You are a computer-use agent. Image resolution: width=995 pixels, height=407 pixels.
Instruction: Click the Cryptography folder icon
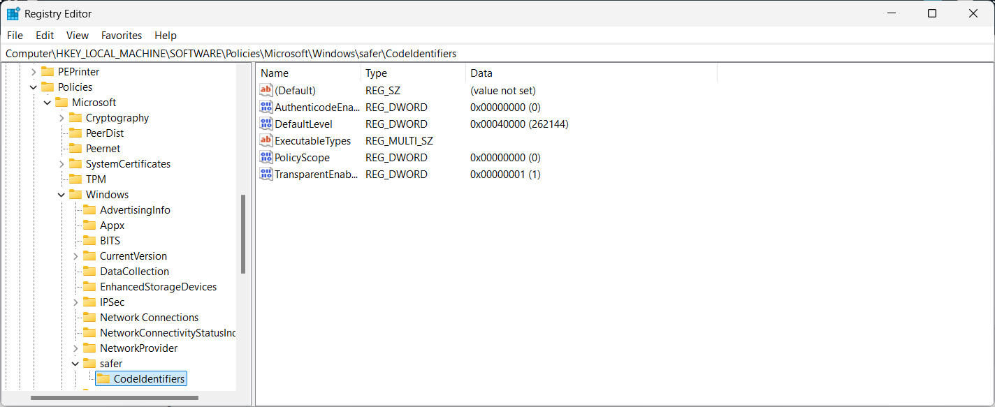point(75,118)
